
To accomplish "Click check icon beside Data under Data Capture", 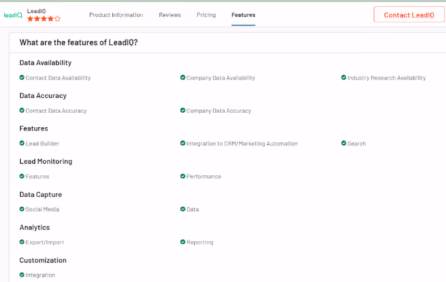I will pyautogui.click(x=183, y=209).
